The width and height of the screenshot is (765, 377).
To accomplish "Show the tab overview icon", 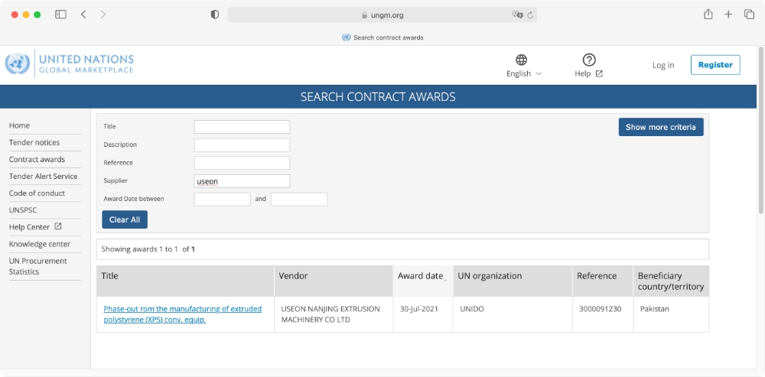I will [x=749, y=15].
